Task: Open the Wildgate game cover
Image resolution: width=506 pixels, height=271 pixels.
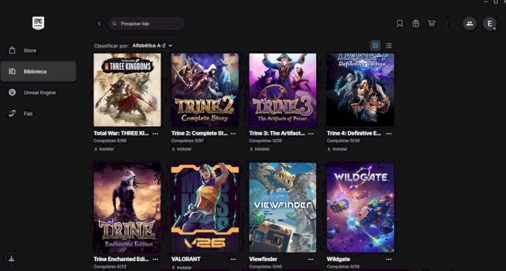Action: click(360, 207)
